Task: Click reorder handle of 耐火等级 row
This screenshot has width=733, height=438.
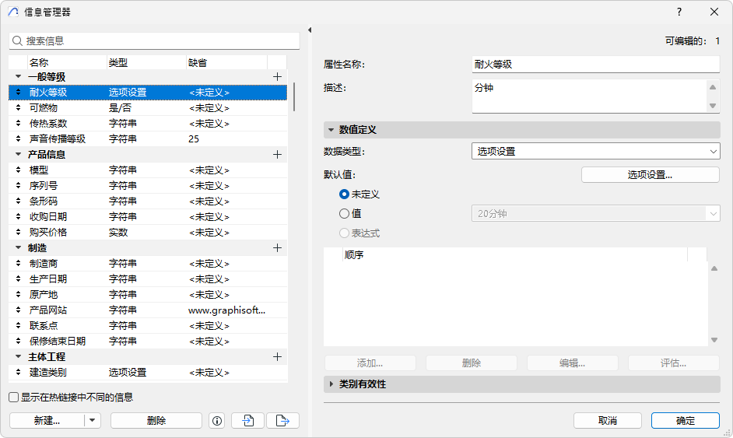Action: coord(18,92)
